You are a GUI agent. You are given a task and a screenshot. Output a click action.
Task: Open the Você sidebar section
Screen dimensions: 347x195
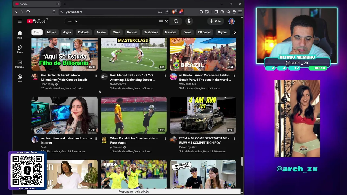[20, 79]
